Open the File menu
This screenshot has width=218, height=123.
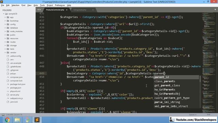coord(2,5)
